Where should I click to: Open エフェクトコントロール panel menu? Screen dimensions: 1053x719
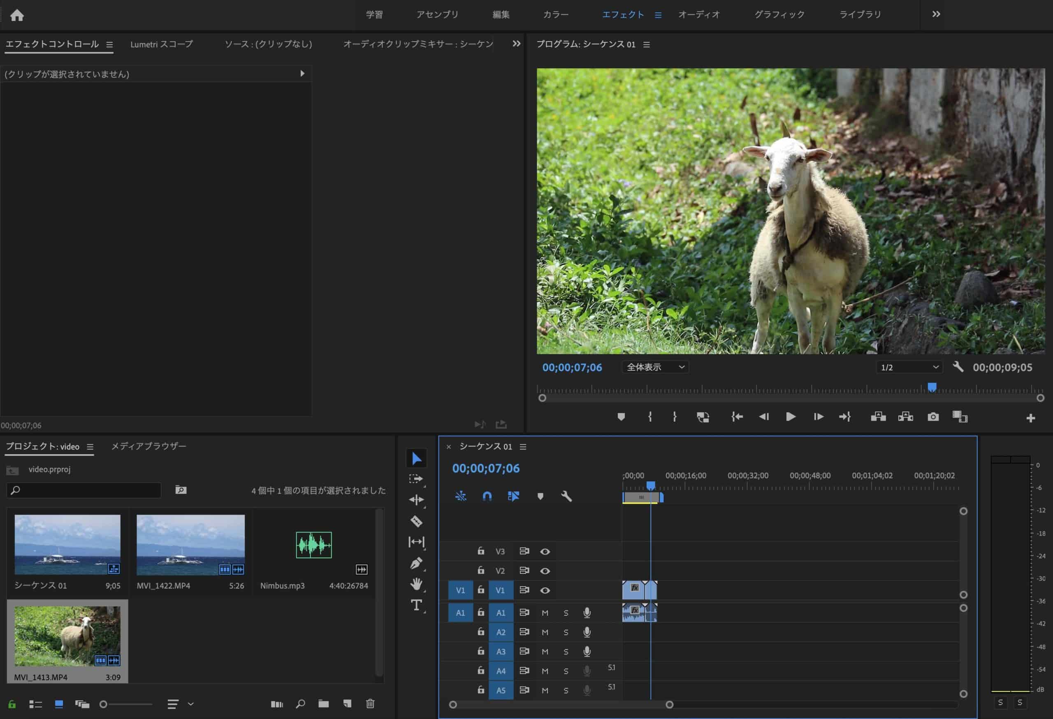pos(109,44)
